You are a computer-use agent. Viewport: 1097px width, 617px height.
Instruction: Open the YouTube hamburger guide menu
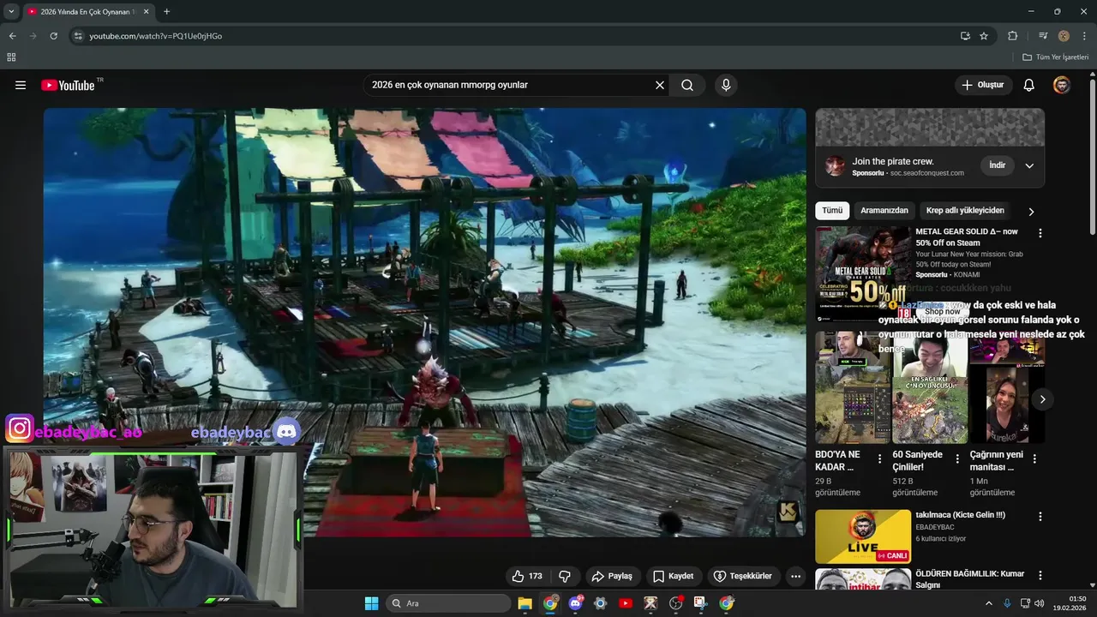click(x=21, y=85)
